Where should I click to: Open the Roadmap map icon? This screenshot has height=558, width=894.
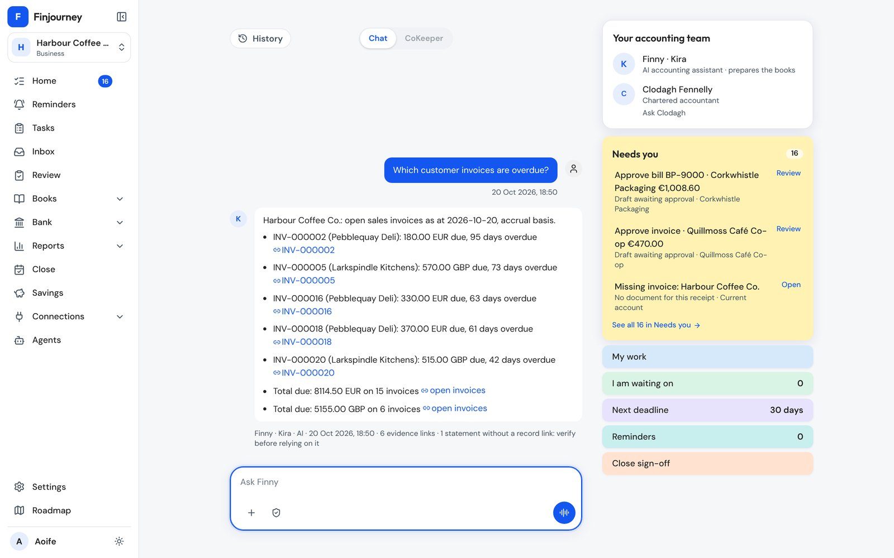[x=19, y=511]
